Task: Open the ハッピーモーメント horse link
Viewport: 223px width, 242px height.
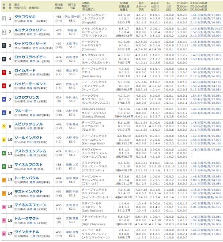Action: click(x=30, y=84)
